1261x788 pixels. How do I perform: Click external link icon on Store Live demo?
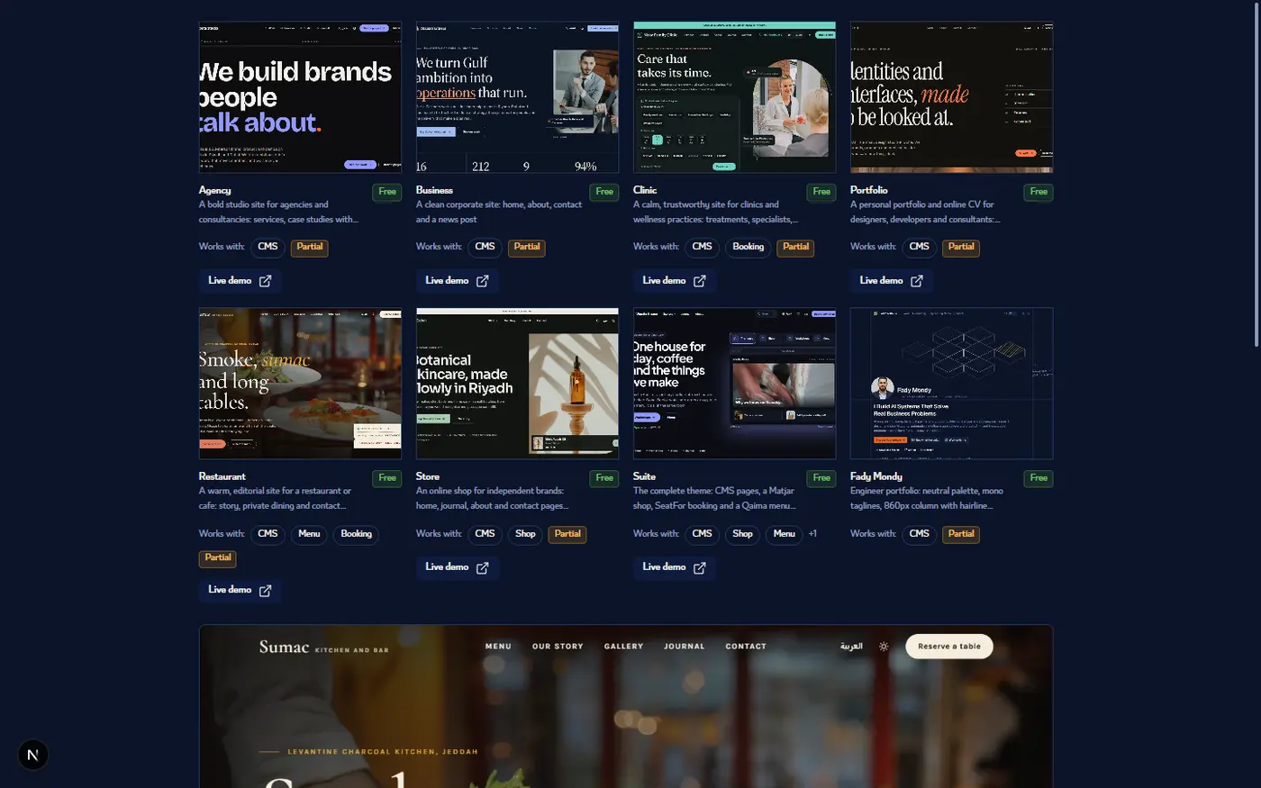[482, 568]
